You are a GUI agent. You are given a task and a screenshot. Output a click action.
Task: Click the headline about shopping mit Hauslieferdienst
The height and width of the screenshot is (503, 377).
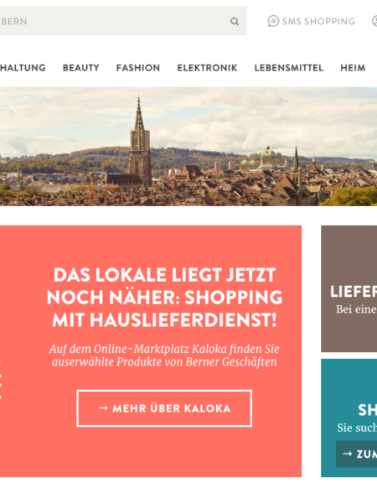click(164, 298)
